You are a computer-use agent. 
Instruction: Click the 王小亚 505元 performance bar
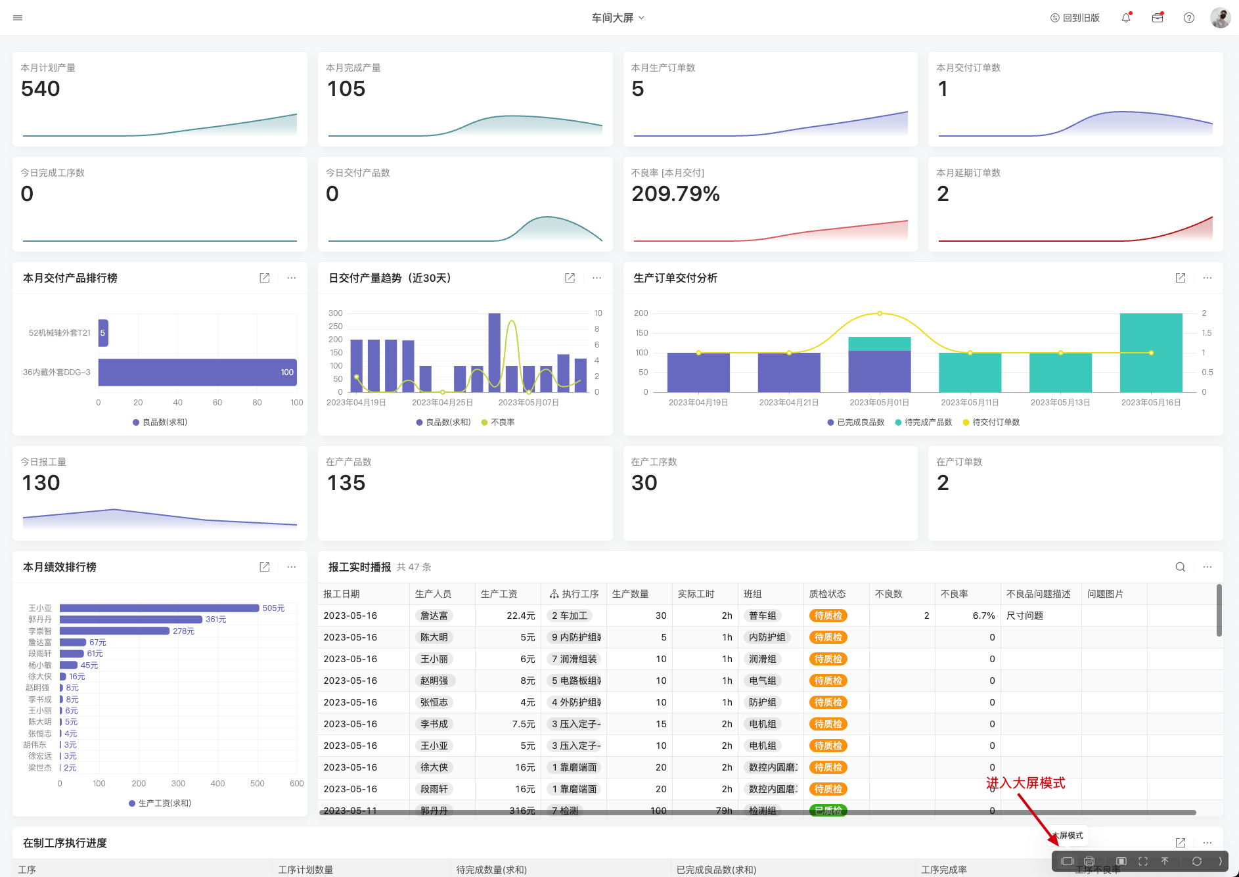coord(159,608)
